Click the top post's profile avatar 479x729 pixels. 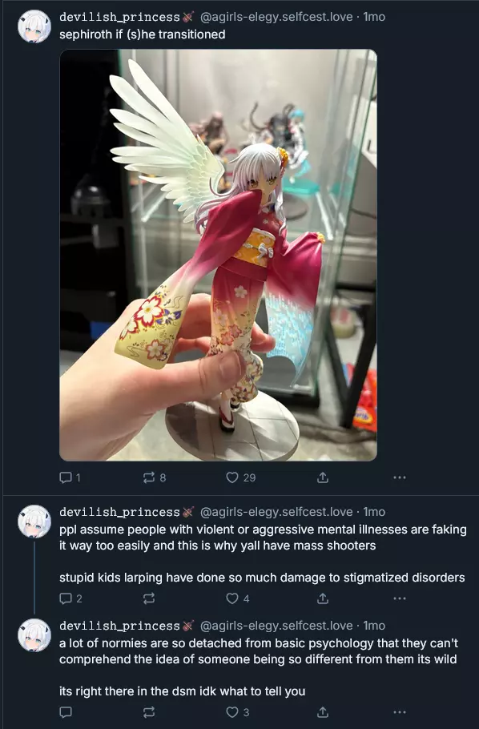pyautogui.click(x=34, y=26)
